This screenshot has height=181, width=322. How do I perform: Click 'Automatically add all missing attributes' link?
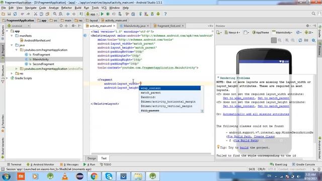pyautogui.click(x=256, y=114)
